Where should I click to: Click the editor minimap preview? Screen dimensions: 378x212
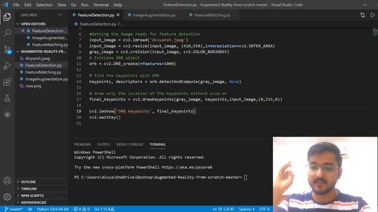click(375, 32)
